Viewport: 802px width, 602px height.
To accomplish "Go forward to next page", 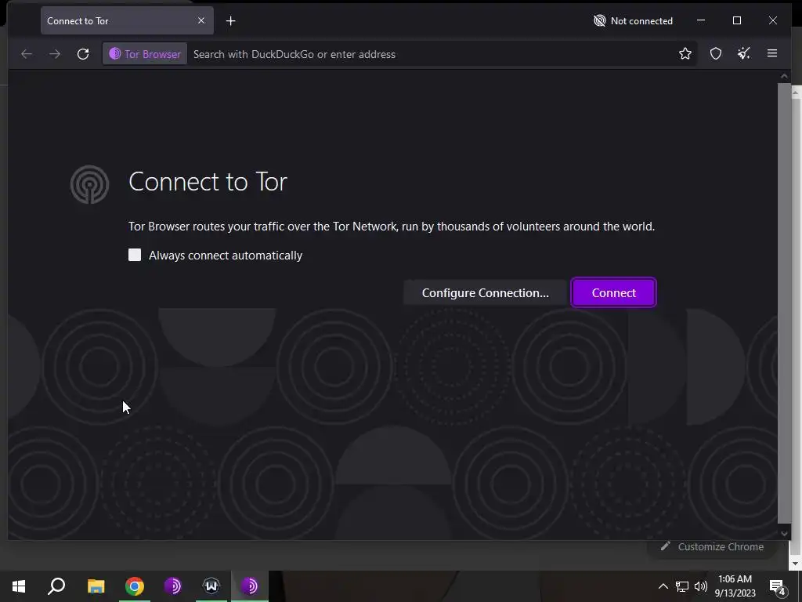I will pyautogui.click(x=55, y=54).
